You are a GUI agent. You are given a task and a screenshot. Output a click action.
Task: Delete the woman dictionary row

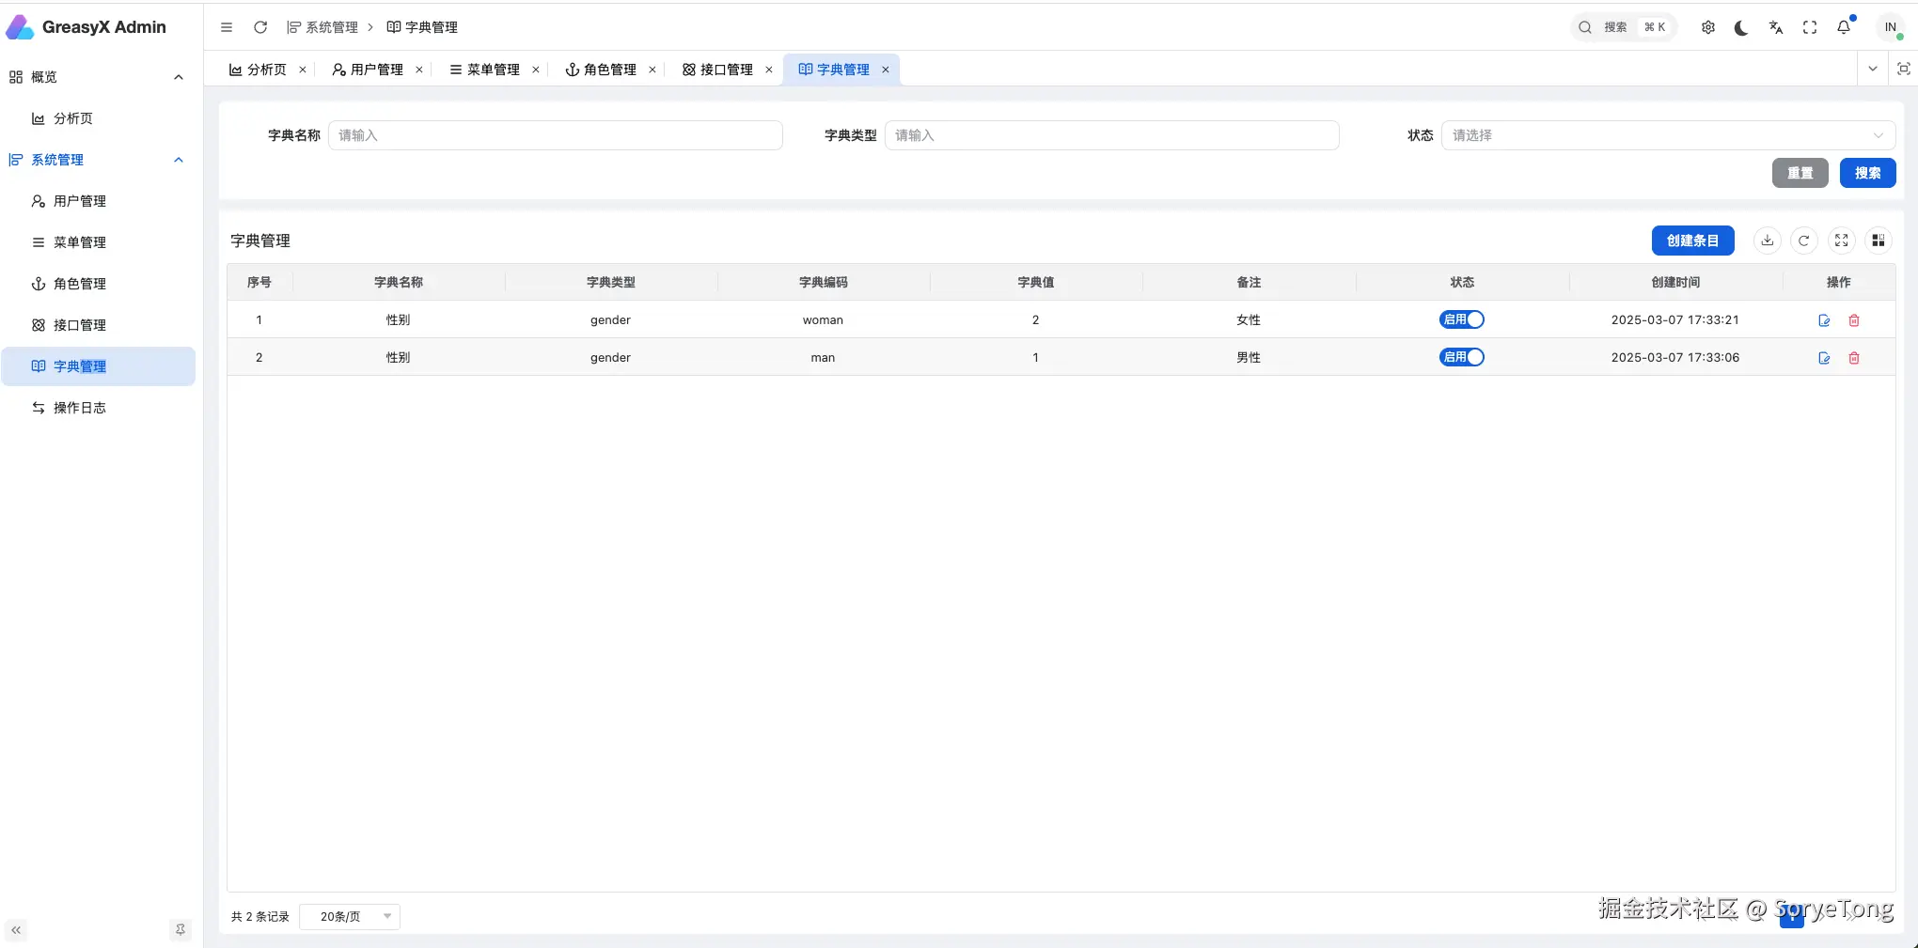pos(1854,320)
